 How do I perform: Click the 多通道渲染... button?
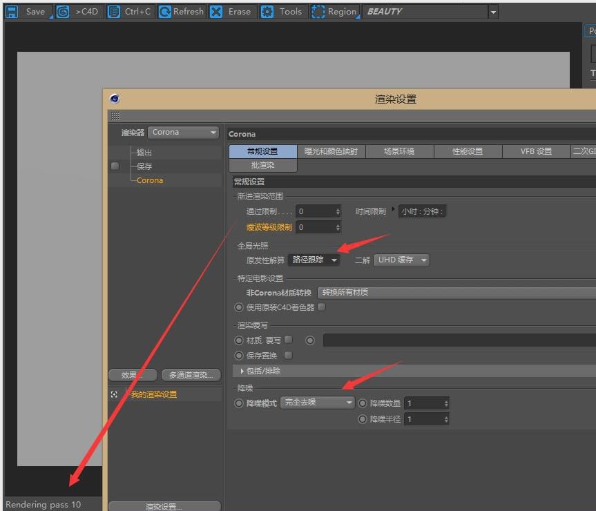click(x=191, y=375)
